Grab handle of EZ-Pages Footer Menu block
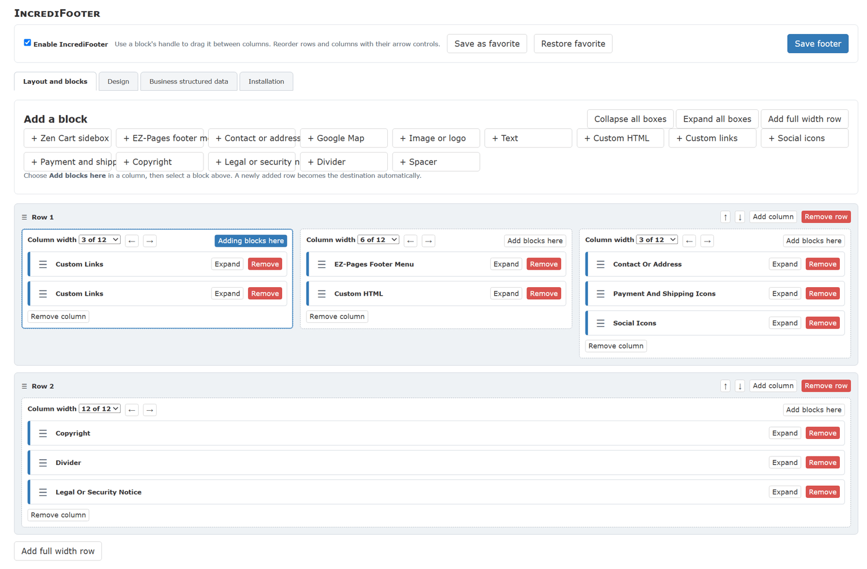Image resolution: width=867 pixels, height=569 pixels. 321,264
